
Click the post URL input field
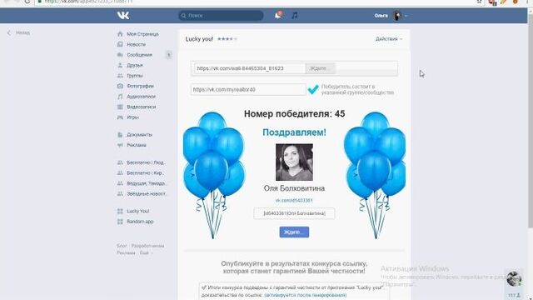250,68
